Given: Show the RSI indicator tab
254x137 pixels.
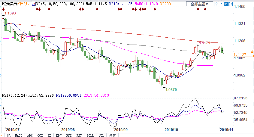Looking at the screenshot, I should tap(69, 135).
